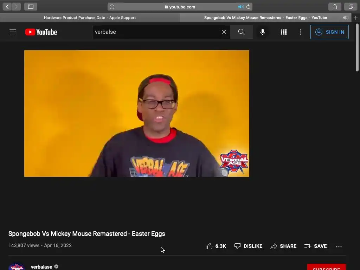Screen dimensions: 360x270
Task: Select the Spongebob Vs Mickey Mouse tab
Action: click(265, 18)
